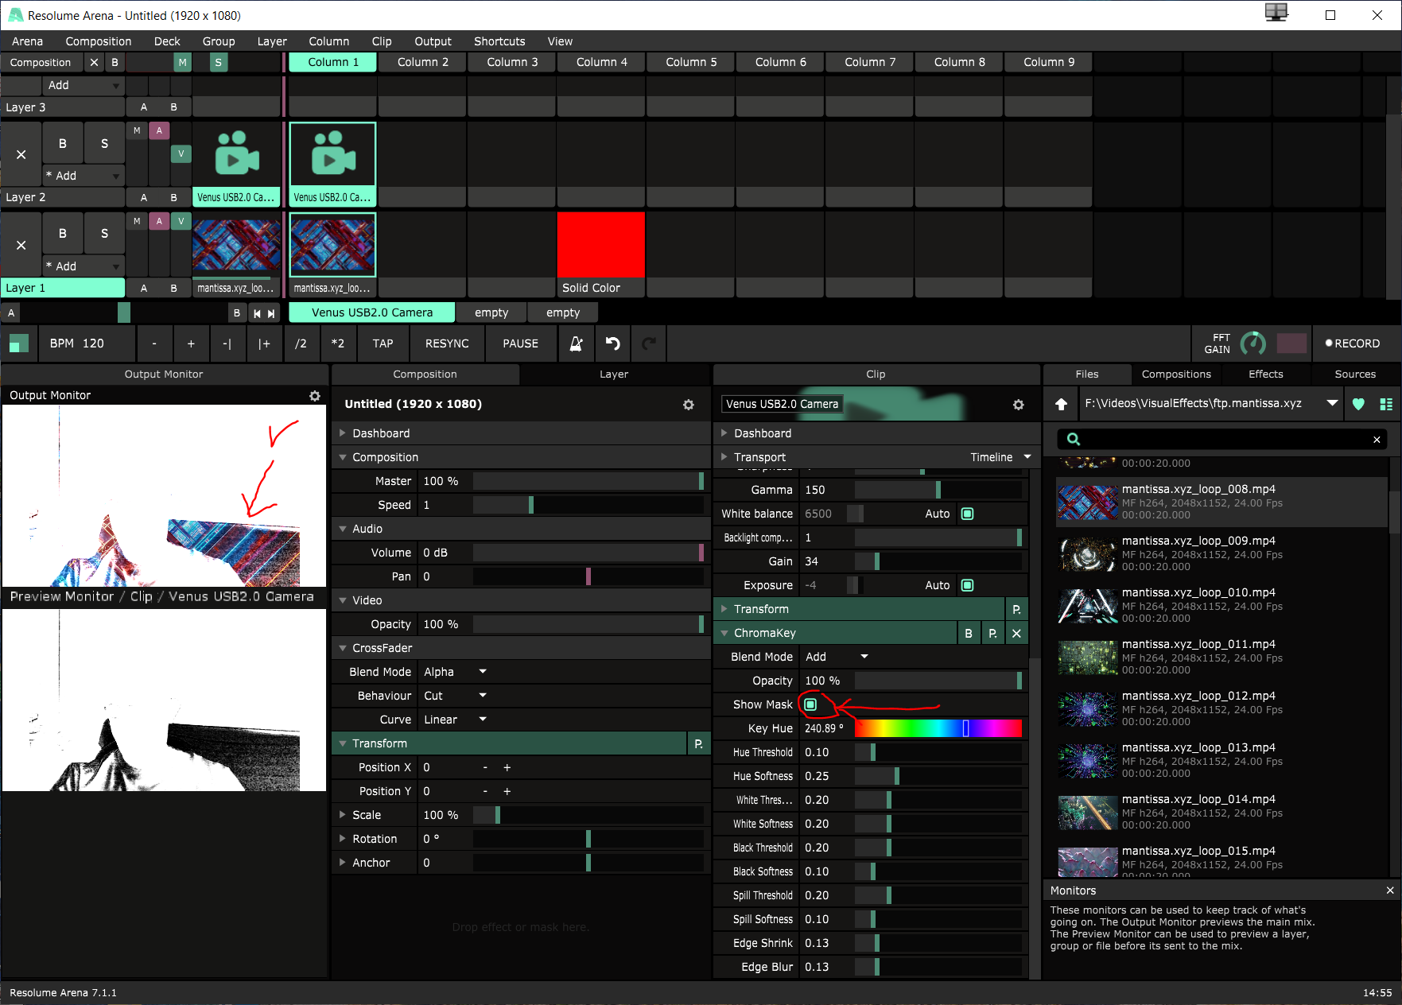Switch to the Effects tab
Screen dimensions: 1402x1005
1265,374
